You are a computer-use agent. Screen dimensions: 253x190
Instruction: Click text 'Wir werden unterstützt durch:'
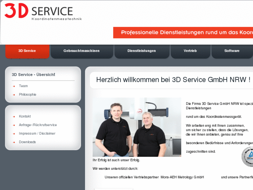[x=116, y=169]
